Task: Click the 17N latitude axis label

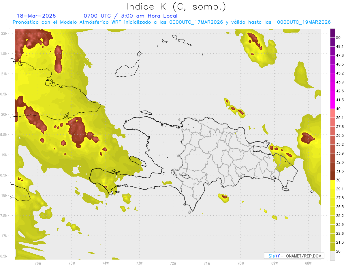Action: 5,236
